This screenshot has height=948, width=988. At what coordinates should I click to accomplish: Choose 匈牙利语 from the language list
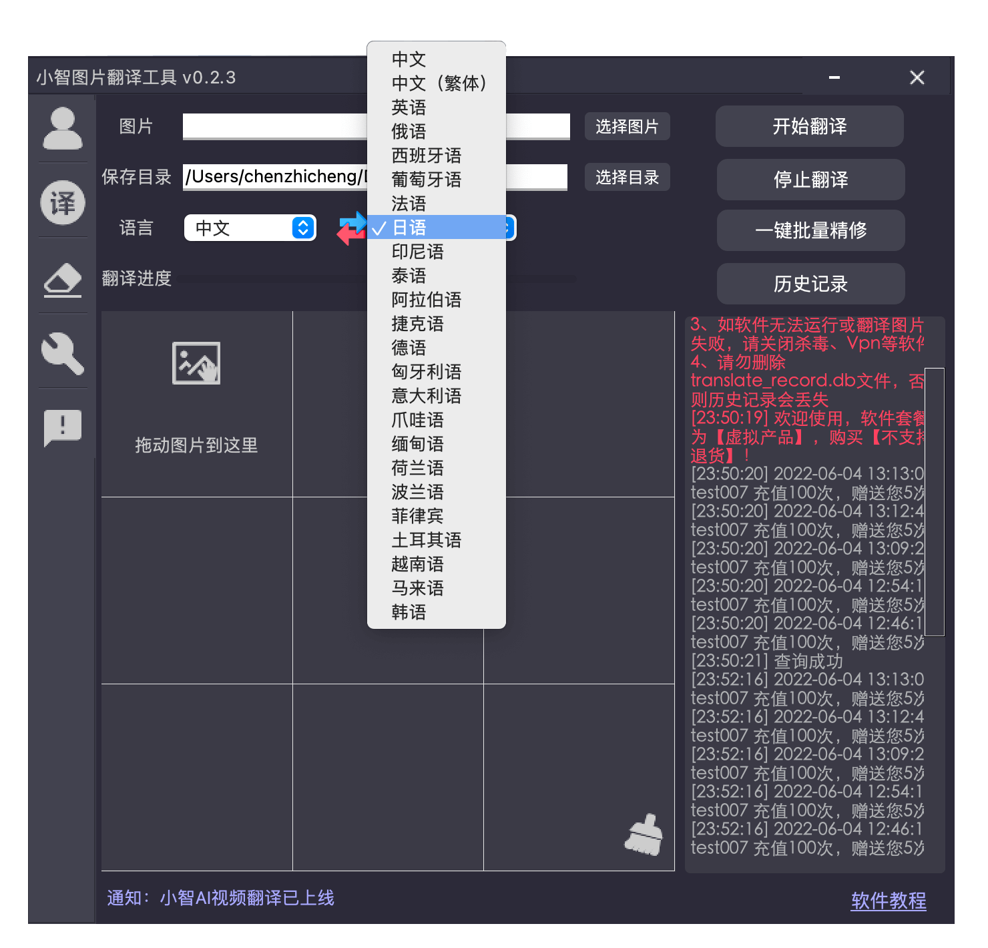pyautogui.click(x=437, y=372)
